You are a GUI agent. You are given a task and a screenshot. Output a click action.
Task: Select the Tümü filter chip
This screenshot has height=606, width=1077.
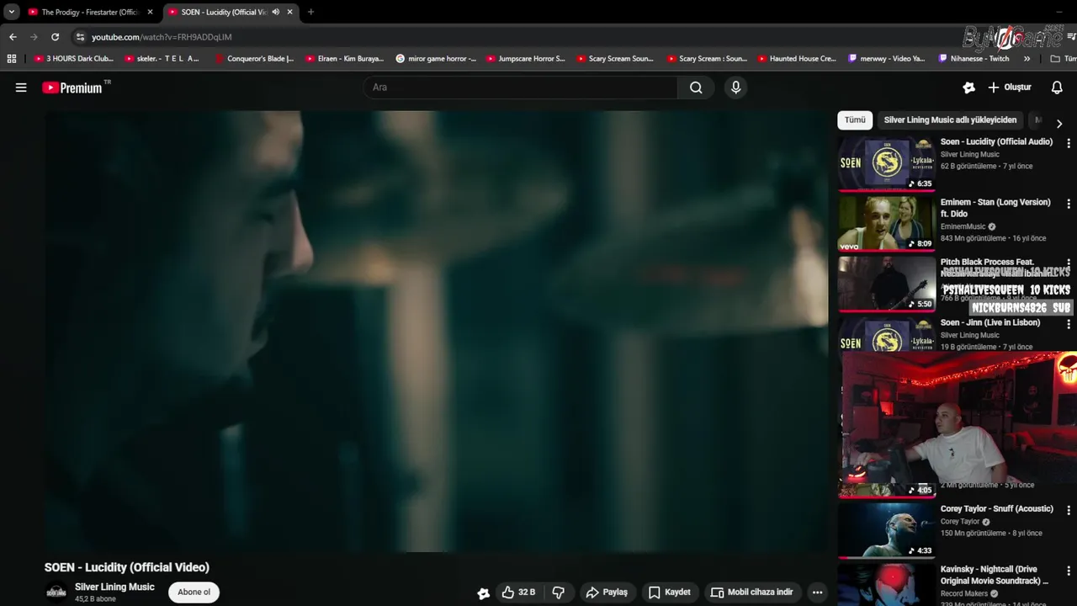[x=855, y=120]
